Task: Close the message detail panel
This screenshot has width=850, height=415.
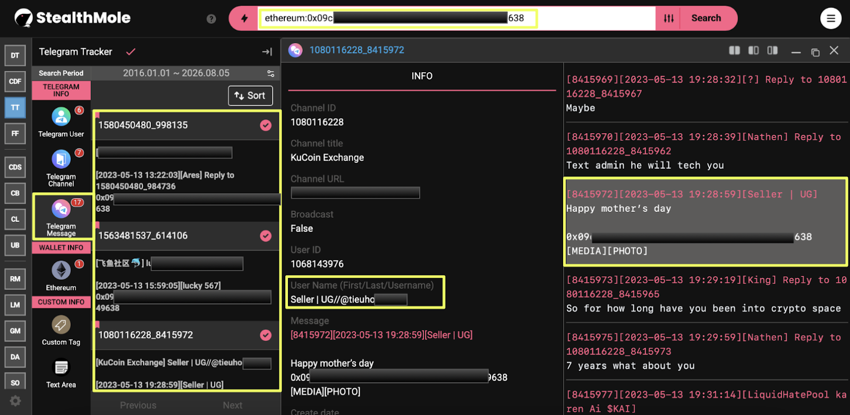Action: tap(834, 50)
